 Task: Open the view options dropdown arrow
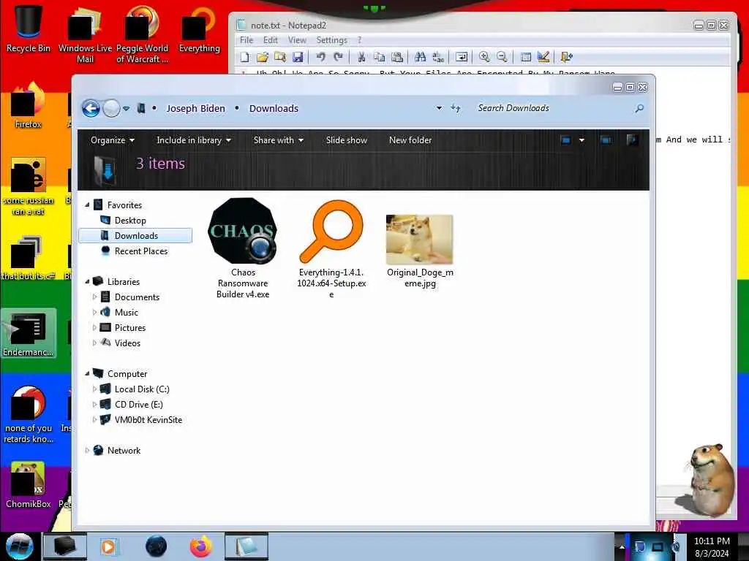pos(581,140)
